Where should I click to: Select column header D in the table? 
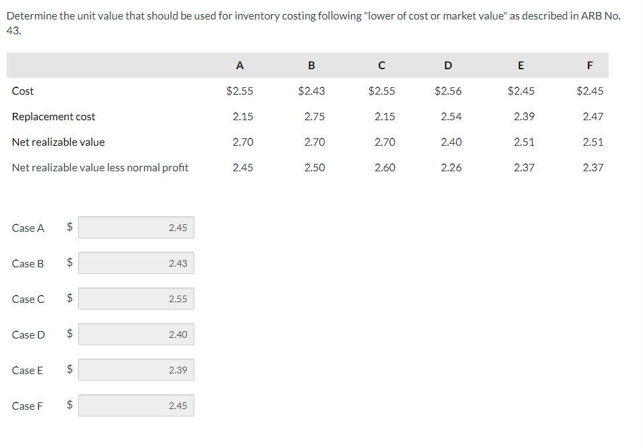448,65
